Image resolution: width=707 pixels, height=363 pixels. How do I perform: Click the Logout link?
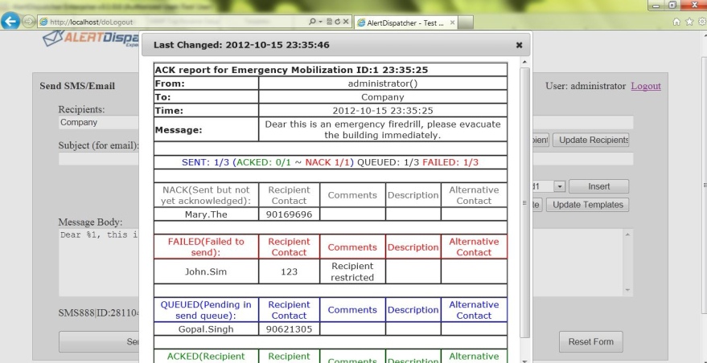coord(646,86)
